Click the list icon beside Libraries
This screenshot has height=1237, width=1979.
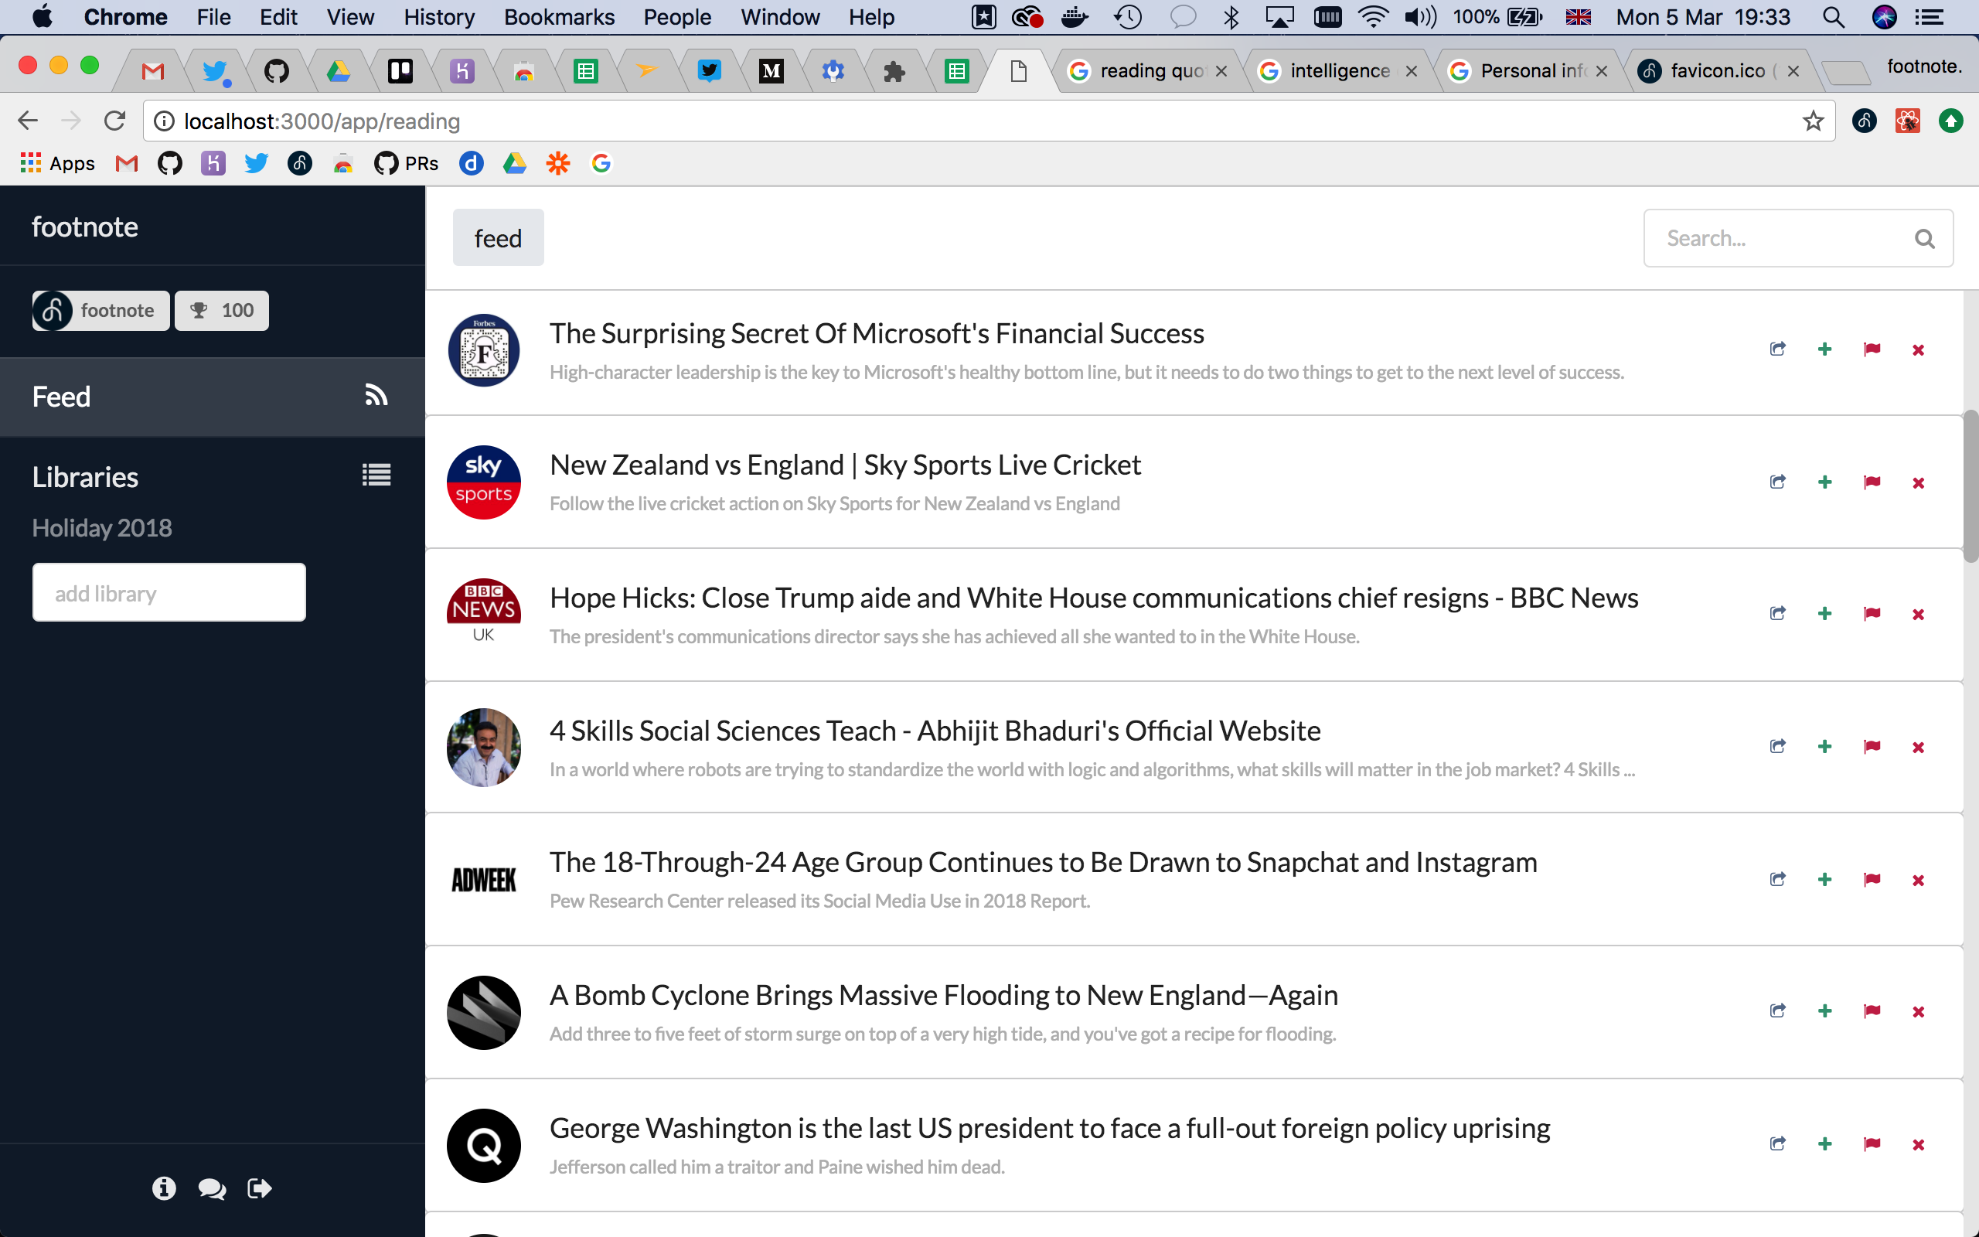(x=376, y=475)
